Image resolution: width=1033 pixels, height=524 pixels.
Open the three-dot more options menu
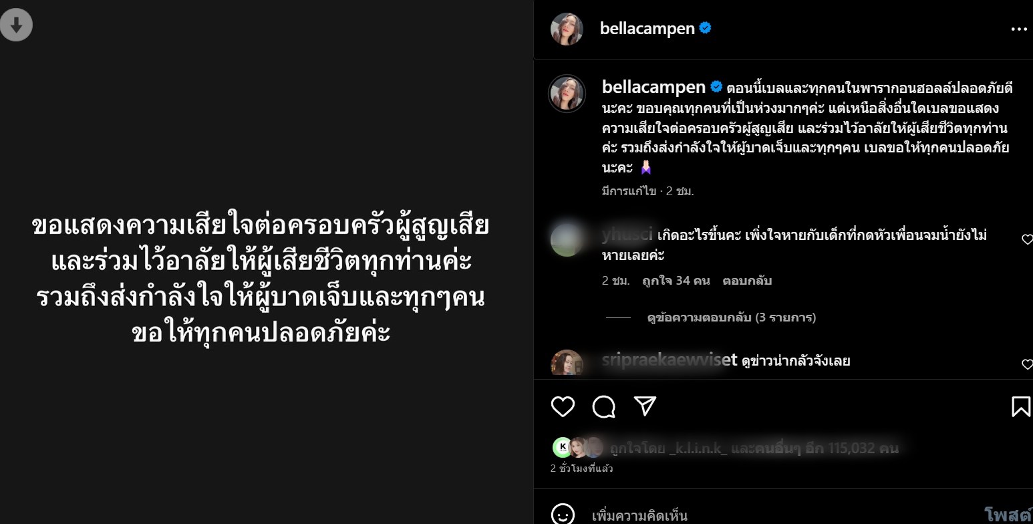pos(1018,29)
